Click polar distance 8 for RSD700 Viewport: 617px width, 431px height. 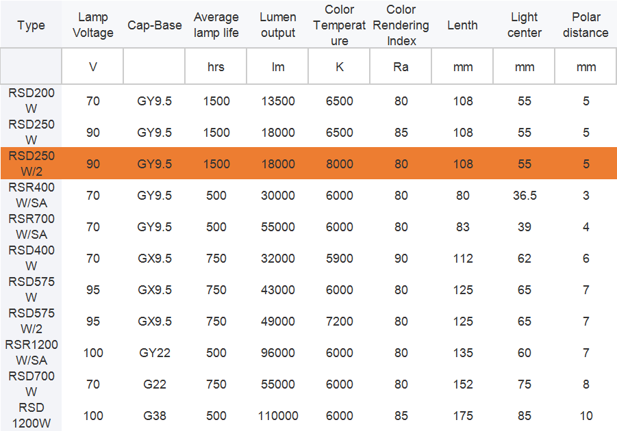[586, 384]
